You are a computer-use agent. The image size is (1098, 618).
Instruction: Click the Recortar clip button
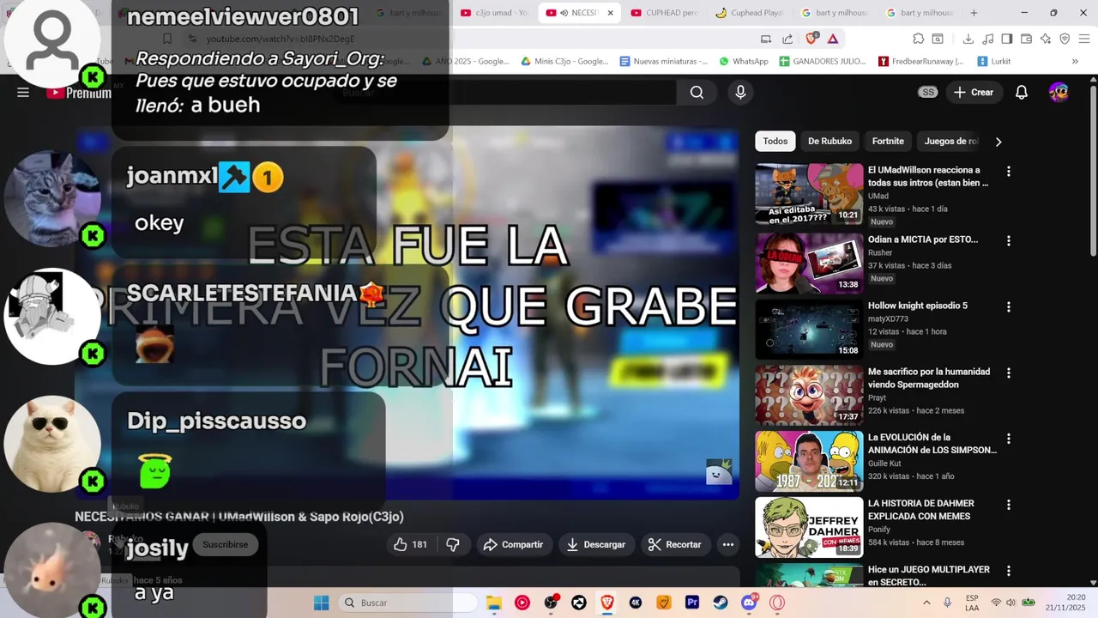coord(675,544)
